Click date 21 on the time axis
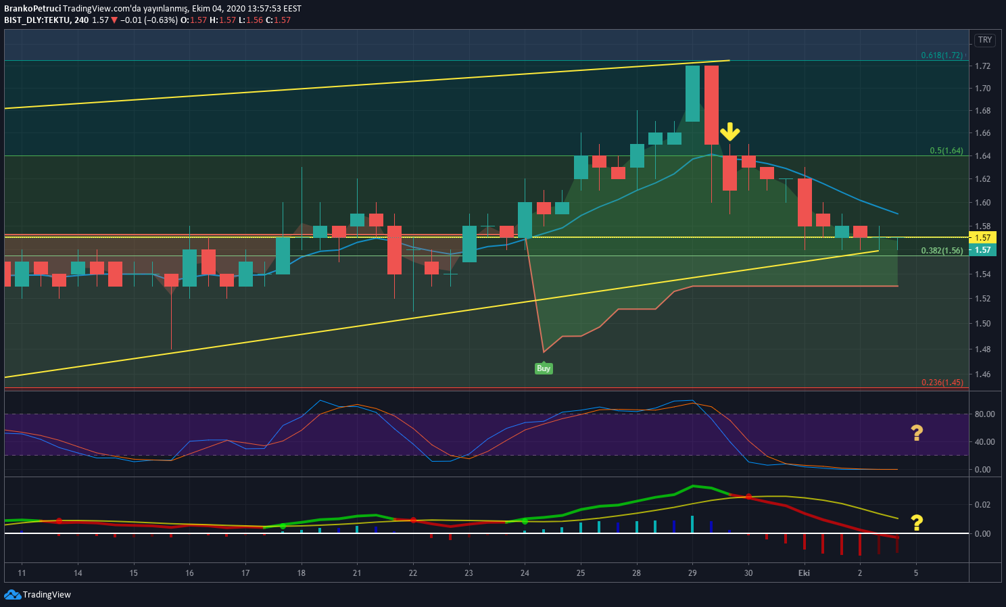This screenshot has height=607, width=1006. (357, 573)
